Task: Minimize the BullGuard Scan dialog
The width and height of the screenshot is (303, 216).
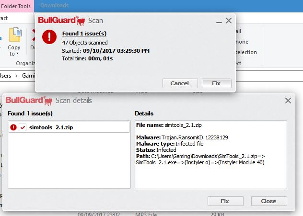Action: (219, 22)
